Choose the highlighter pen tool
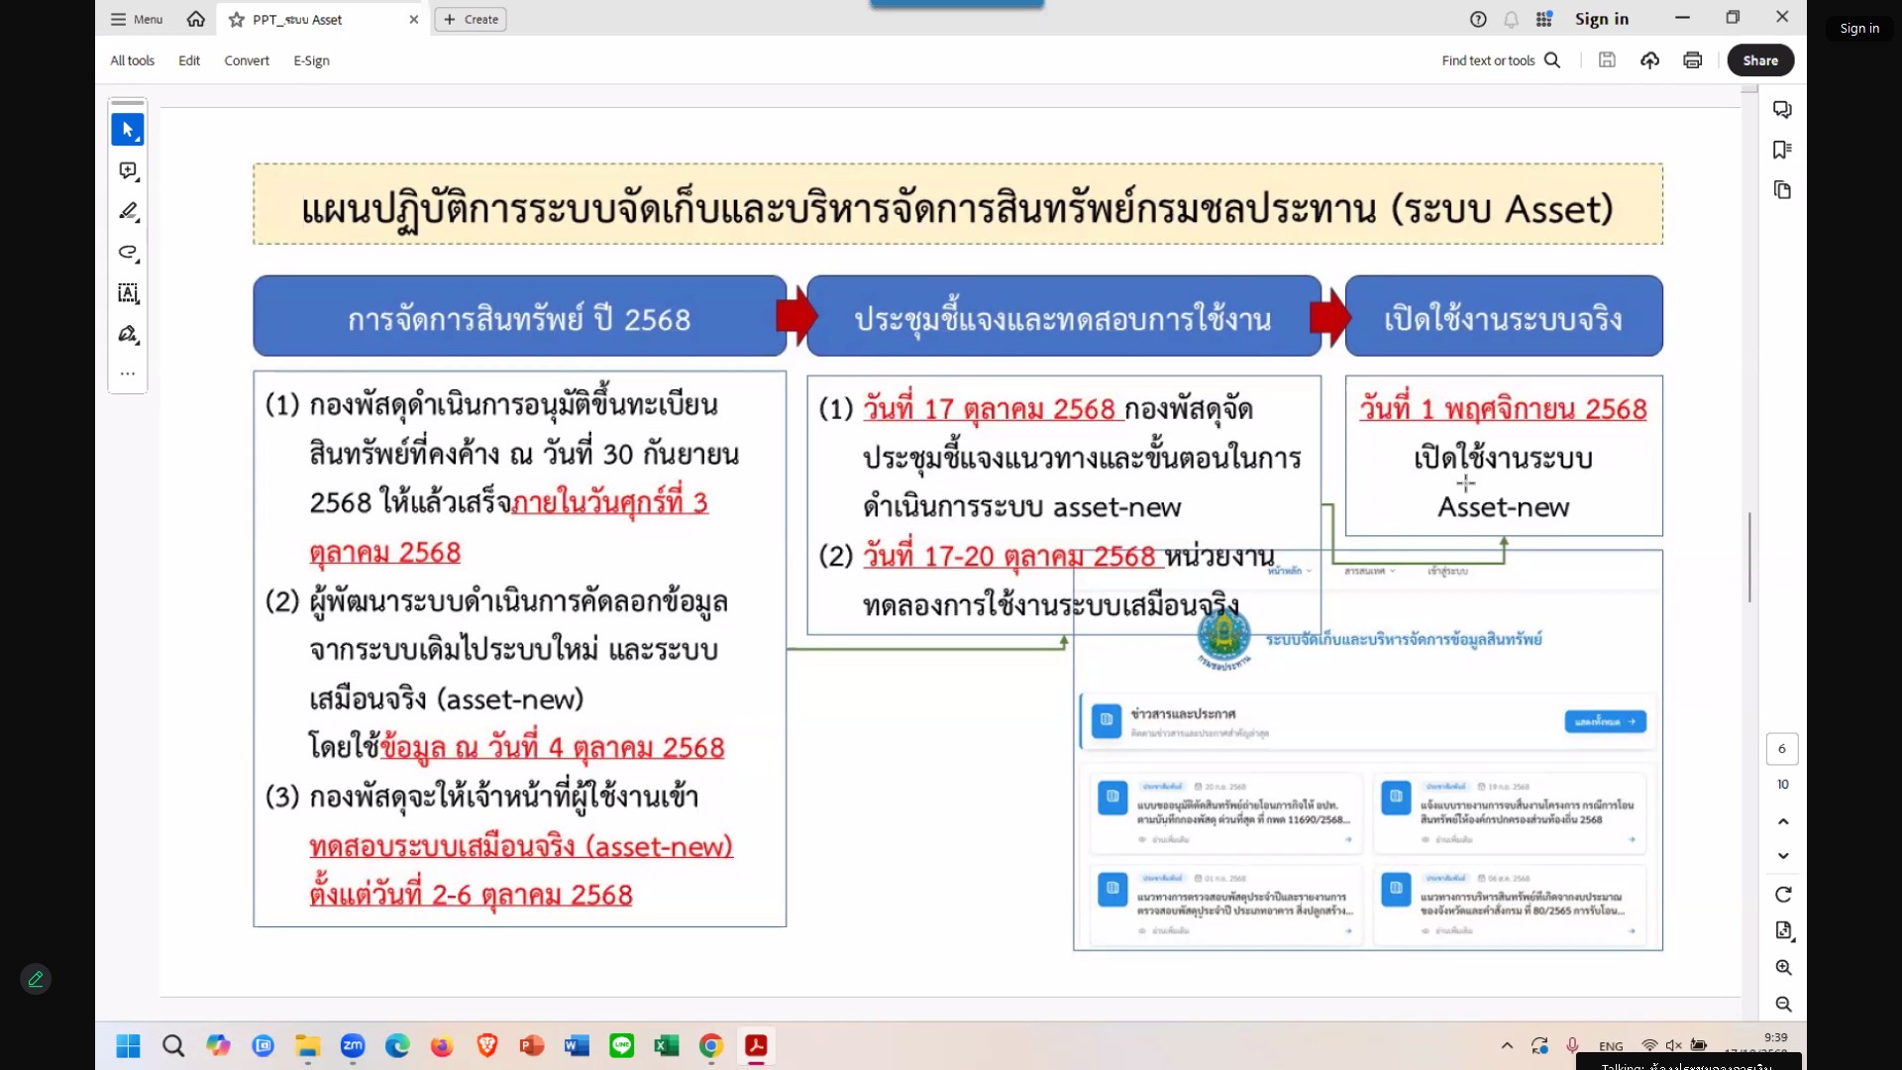 [x=128, y=212]
